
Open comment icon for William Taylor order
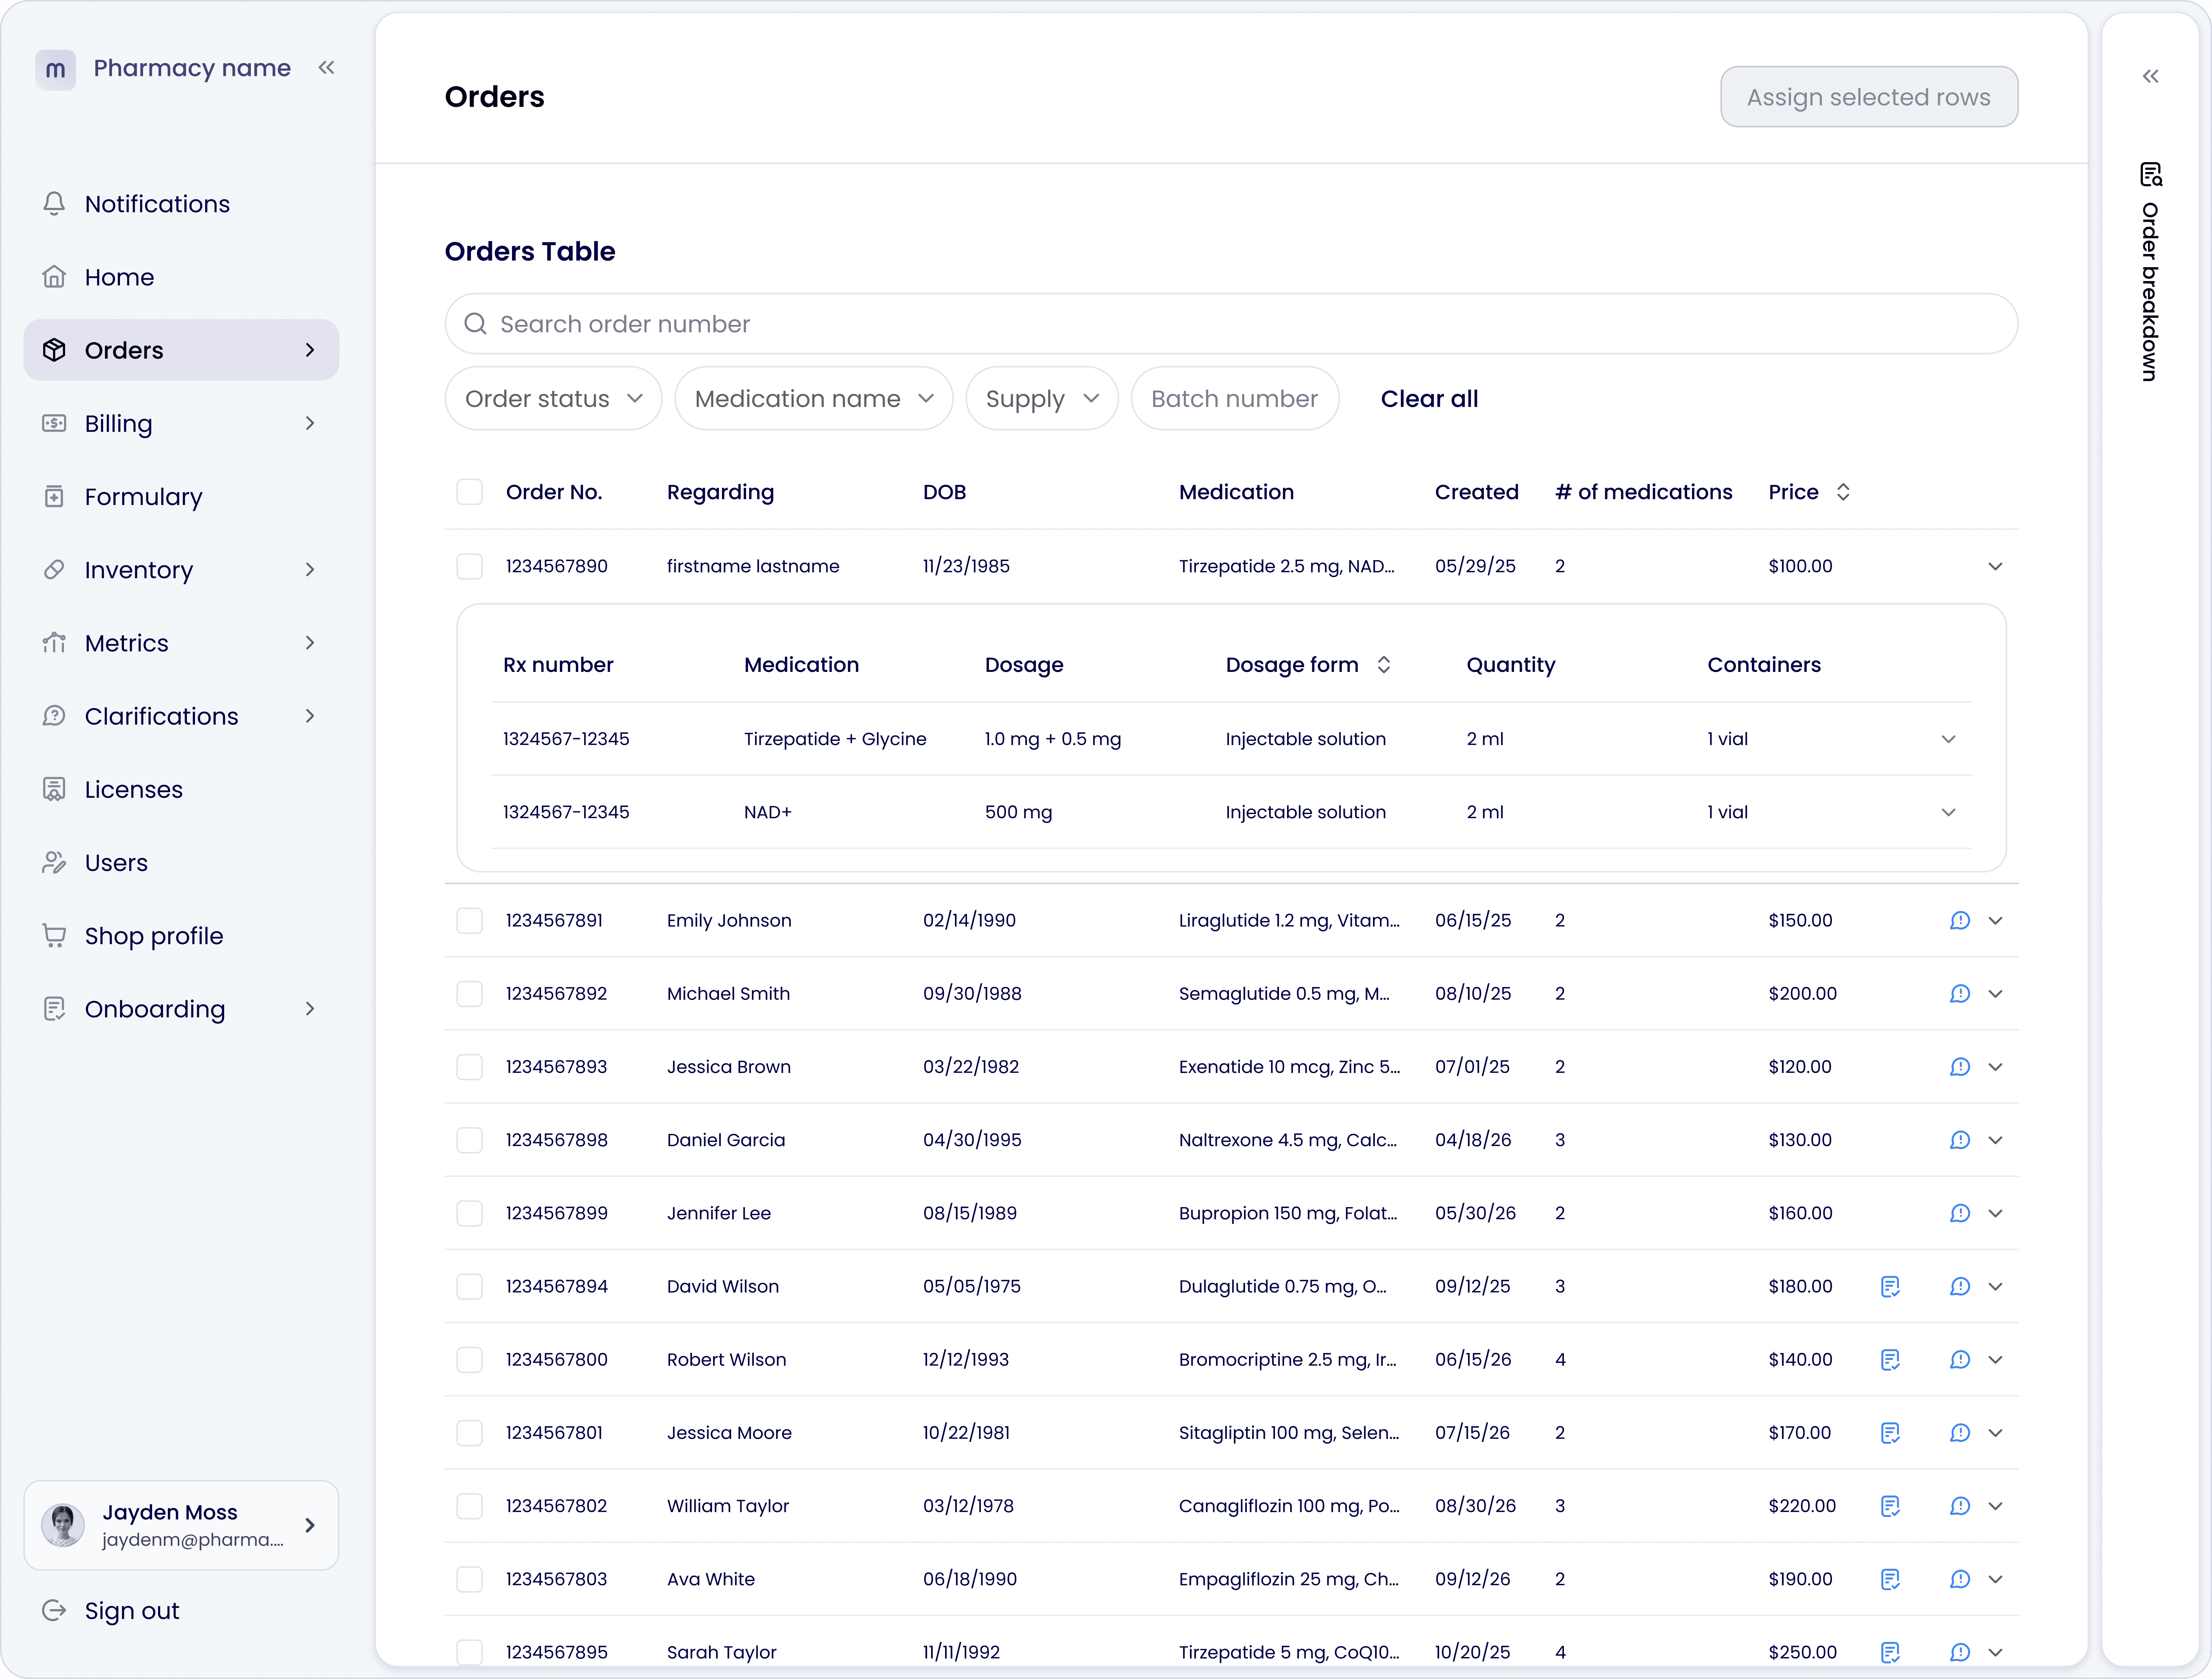[x=1960, y=1506]
